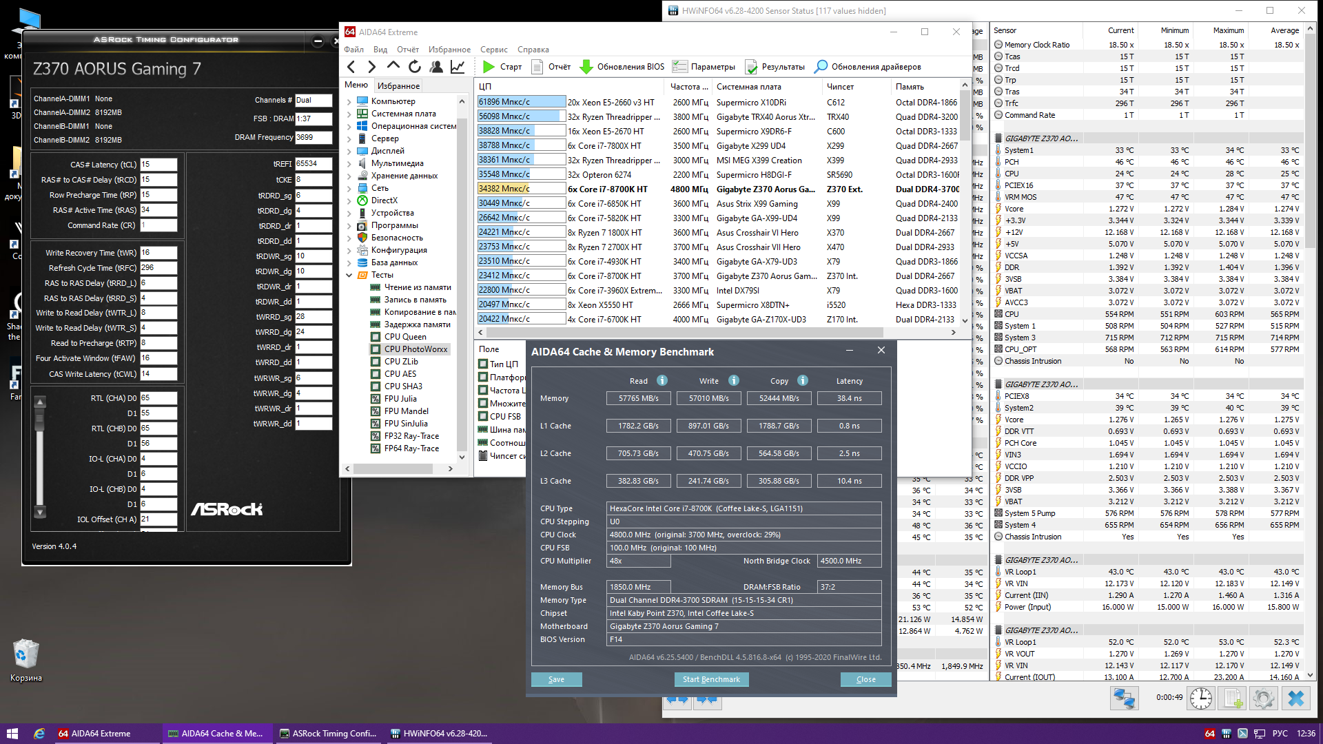Open the Сервис menu

pos(493,50)
